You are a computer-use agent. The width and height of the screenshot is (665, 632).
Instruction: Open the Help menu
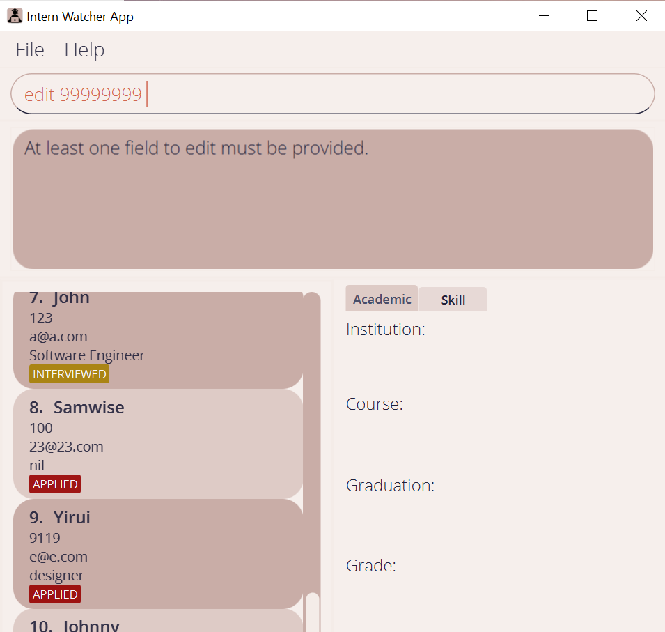84,49
